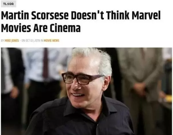Click the Movies Are Cinema headline line
The width and height of the screenshot is (173, 135).
click(41, 28)
